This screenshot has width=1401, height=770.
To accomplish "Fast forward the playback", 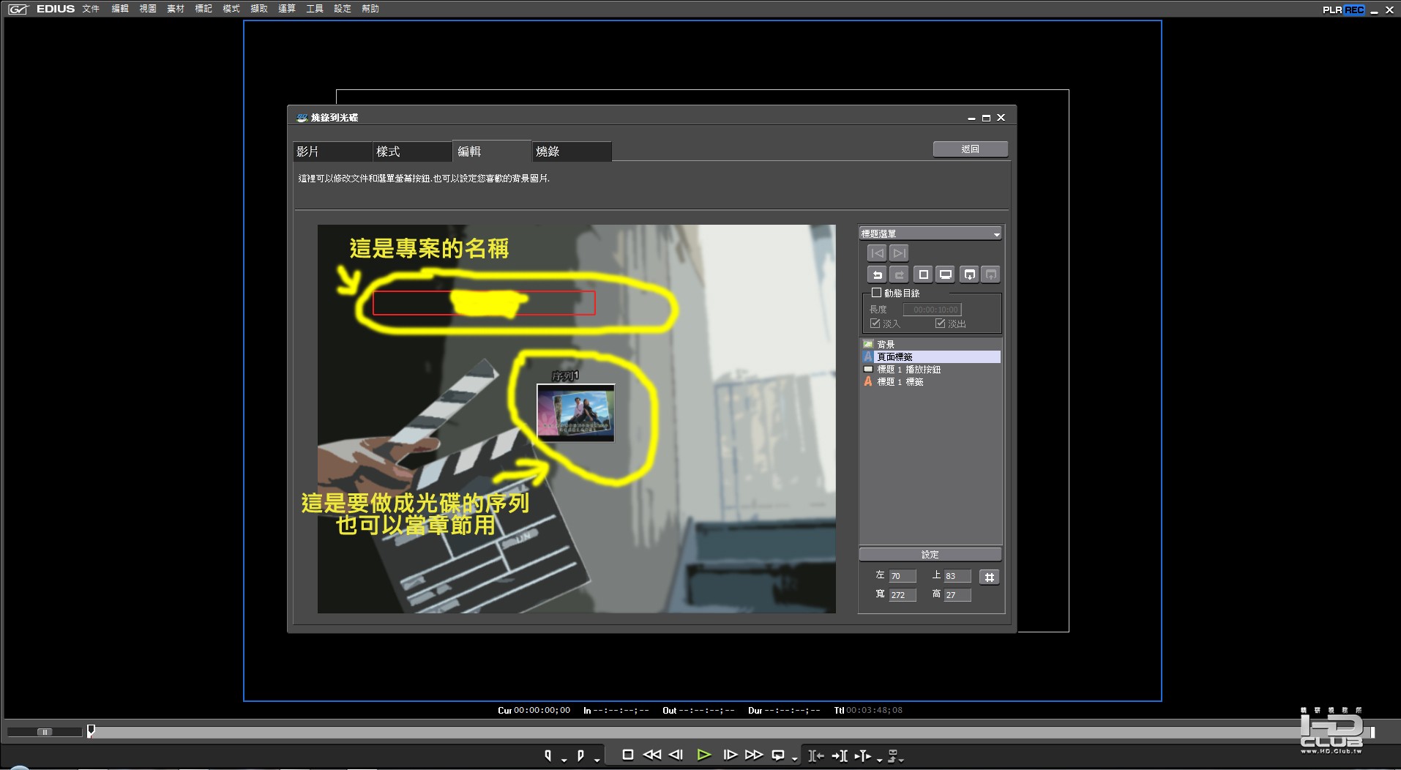I will coord(754,755).
